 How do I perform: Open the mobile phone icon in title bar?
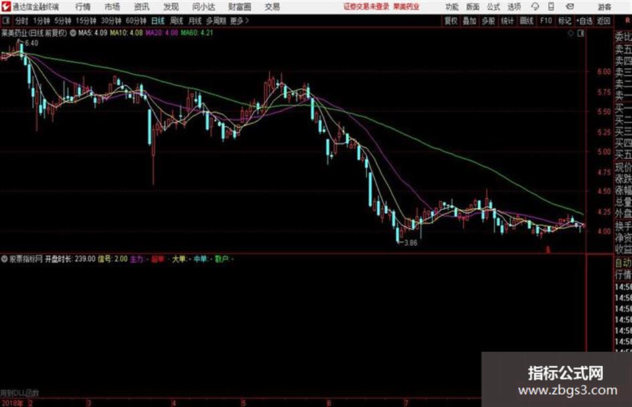tap(551, 7)
